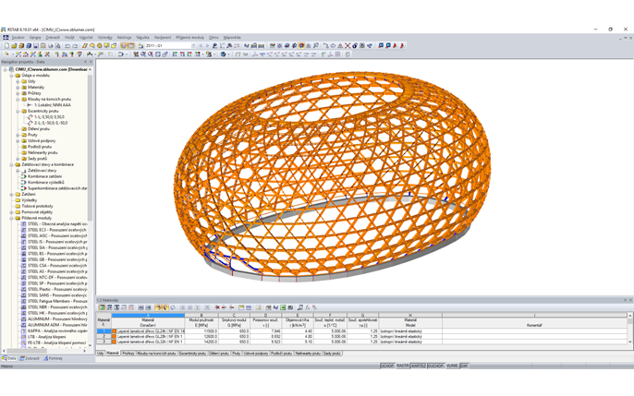Screen dimensions: 634x396
Task: Toggle DXF background layer in status bar
Action: pyautogui.click(x=464, y=366)
